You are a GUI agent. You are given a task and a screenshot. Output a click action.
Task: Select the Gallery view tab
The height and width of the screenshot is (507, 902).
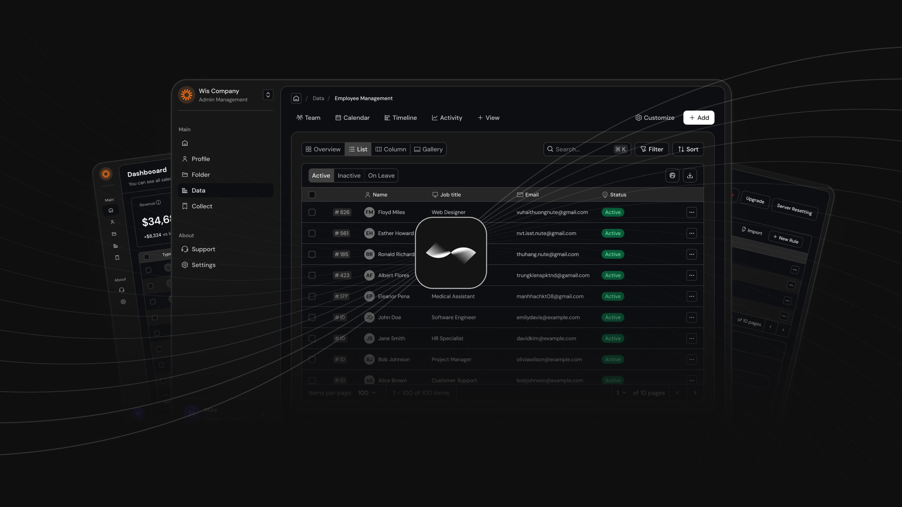click(x=428, y=149)
